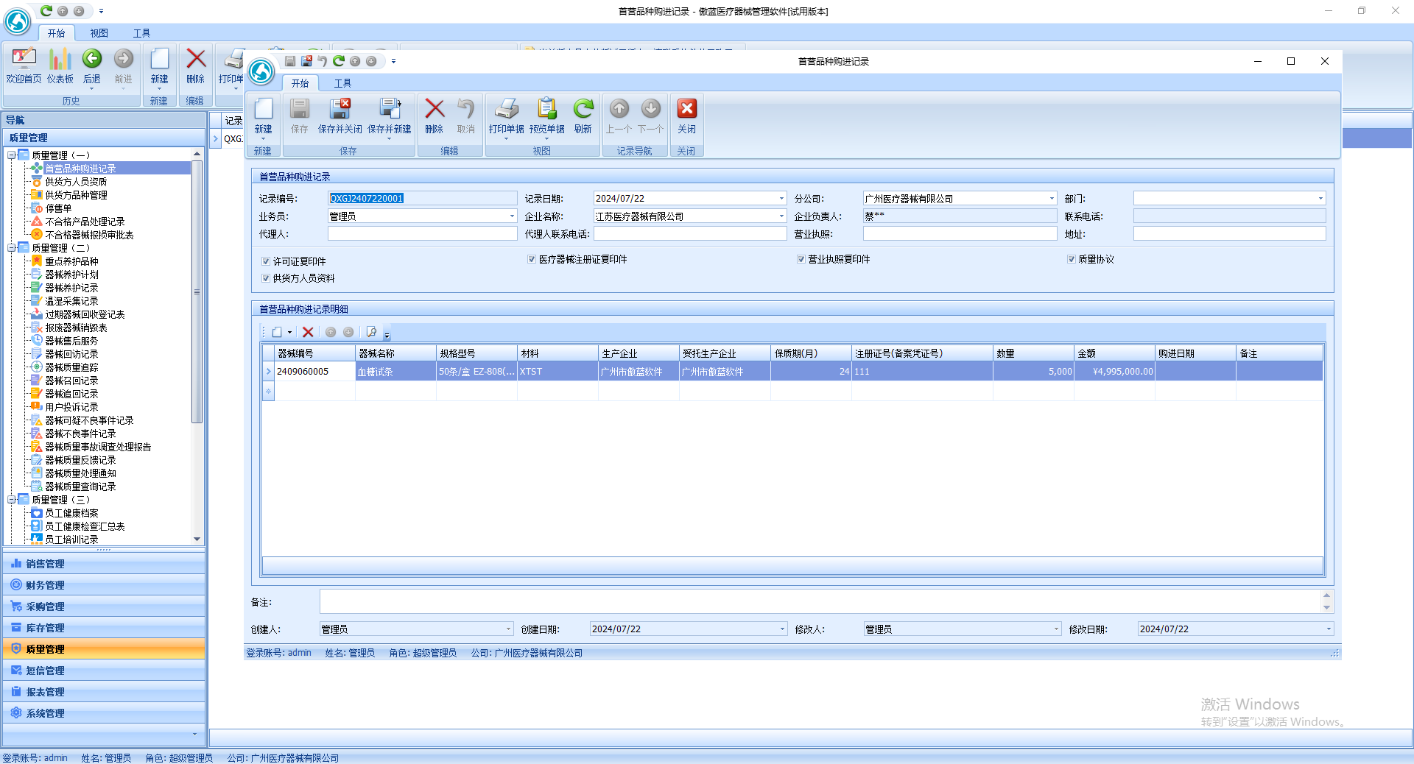Open the 企业名称 dropdown list

point(781,216)
